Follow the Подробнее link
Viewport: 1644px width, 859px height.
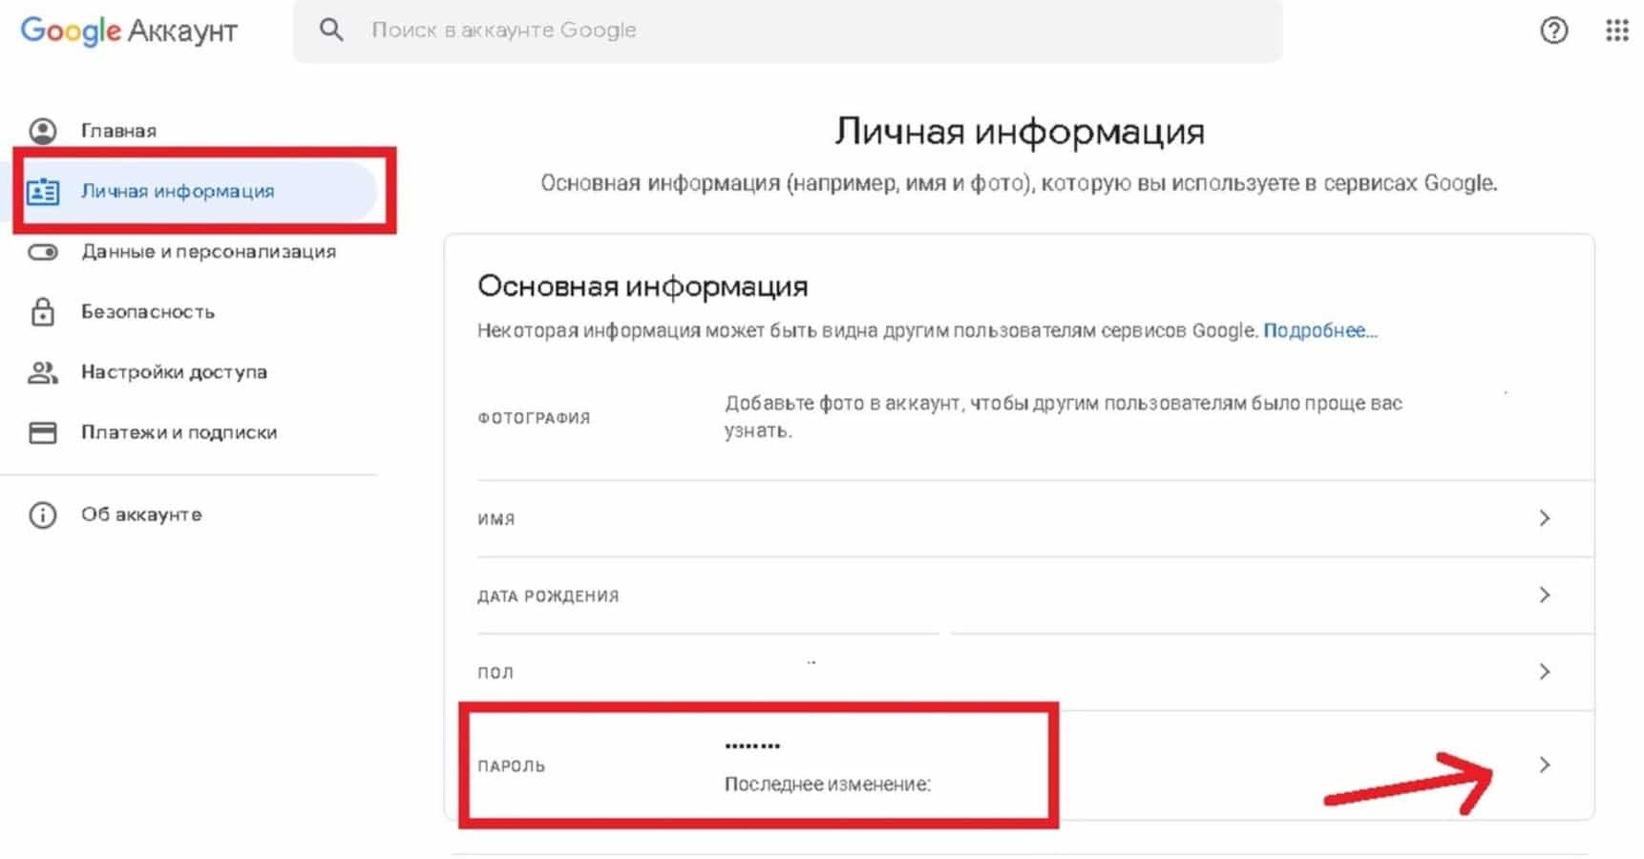(x=1320, y=330)
